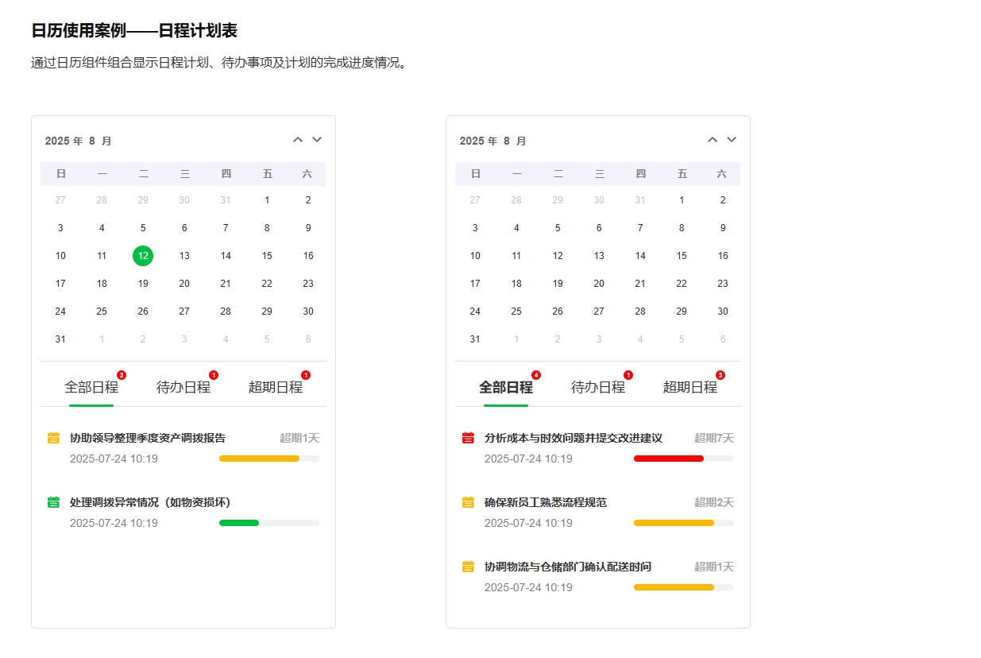Screen dimensions: 981x658
Task: Click green progress bar of 处理调拨异常情况
Action: click(269, 523)
